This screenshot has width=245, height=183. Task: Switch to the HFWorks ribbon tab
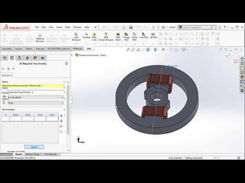pos(78,49)
